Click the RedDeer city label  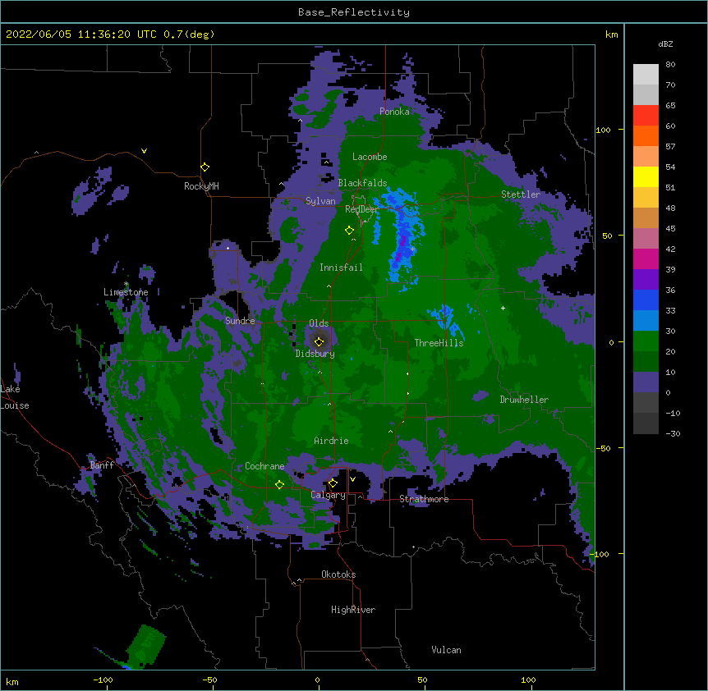coord(362,209)
